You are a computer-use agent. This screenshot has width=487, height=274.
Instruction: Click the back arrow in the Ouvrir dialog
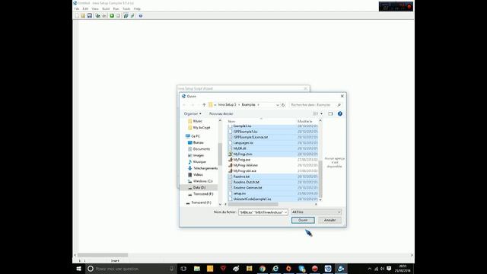[184, 105]
